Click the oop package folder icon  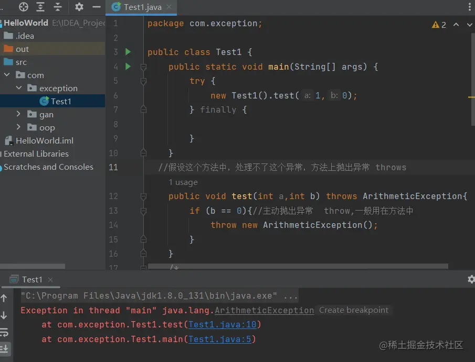click(x=32, y=127)
